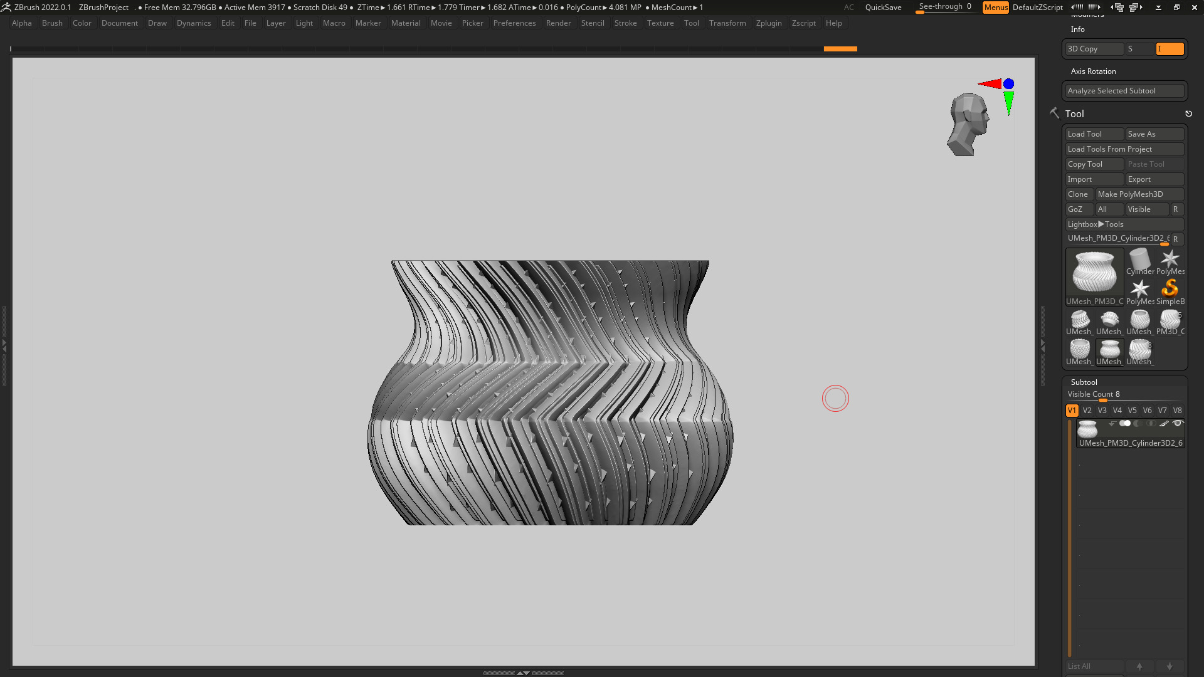The image size is (1204, 677).
Task: Click the Export button
Action: point(1154,179)
